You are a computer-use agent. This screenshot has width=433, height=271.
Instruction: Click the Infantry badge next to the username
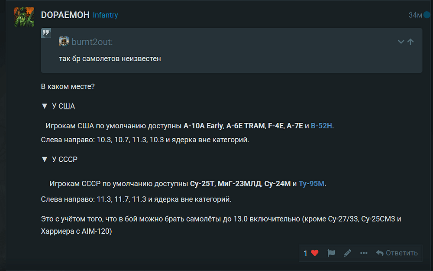(105, 15)
